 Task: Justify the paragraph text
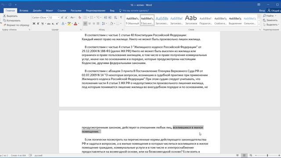[x=98, y=23]
